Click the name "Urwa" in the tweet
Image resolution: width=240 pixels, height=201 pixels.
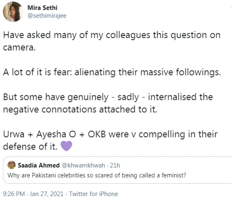13,134
